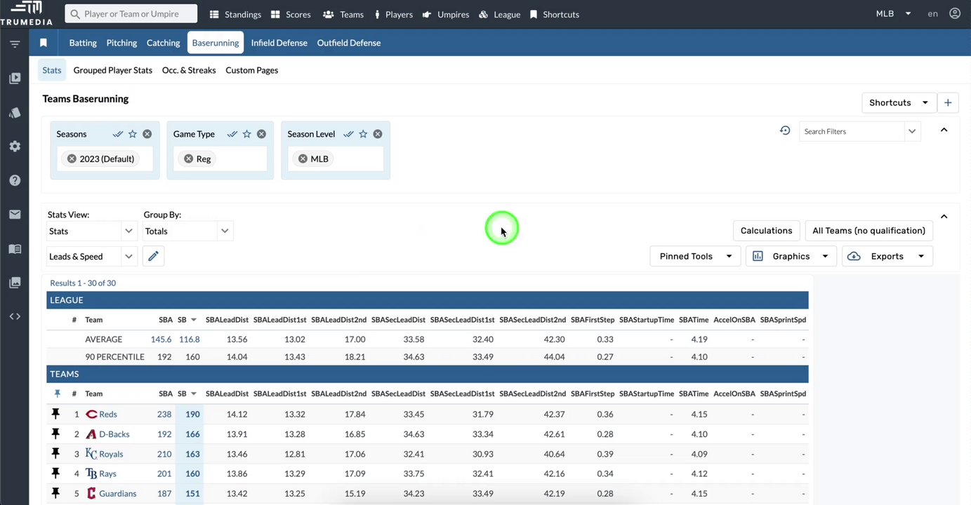Click the bookmark icon in blue navigation bar

(x=44, y=43)
